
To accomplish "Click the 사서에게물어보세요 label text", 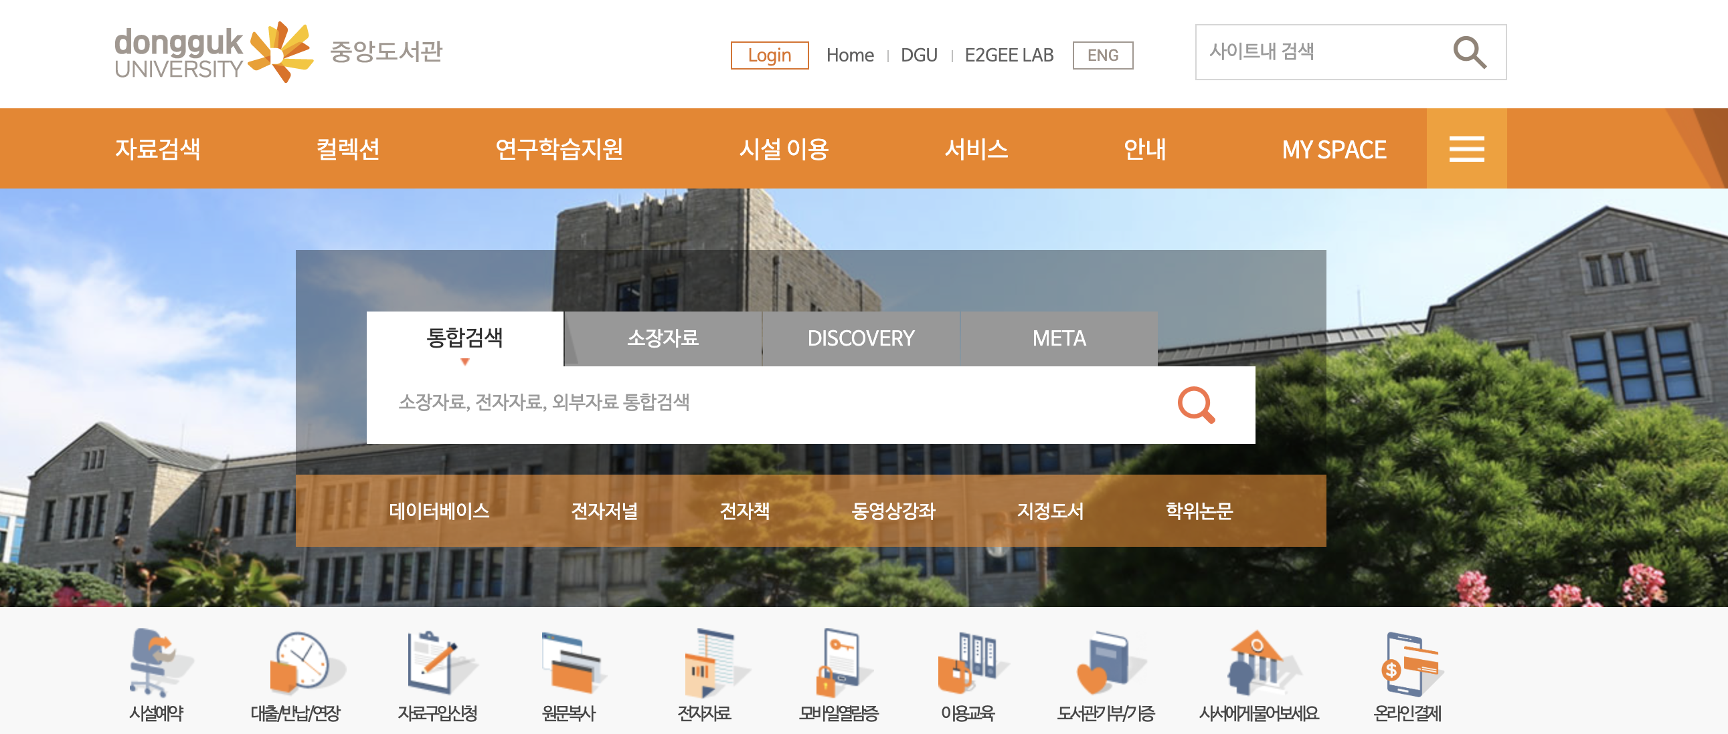I will 1258,713.
